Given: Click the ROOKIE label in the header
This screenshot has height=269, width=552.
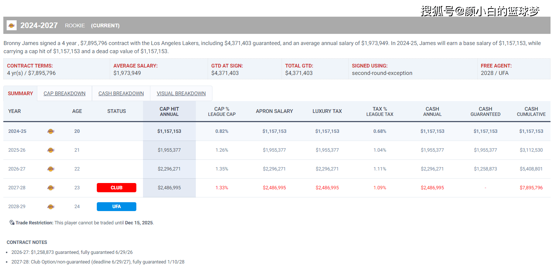Looking at the screenshot, I should coord(75,25).
